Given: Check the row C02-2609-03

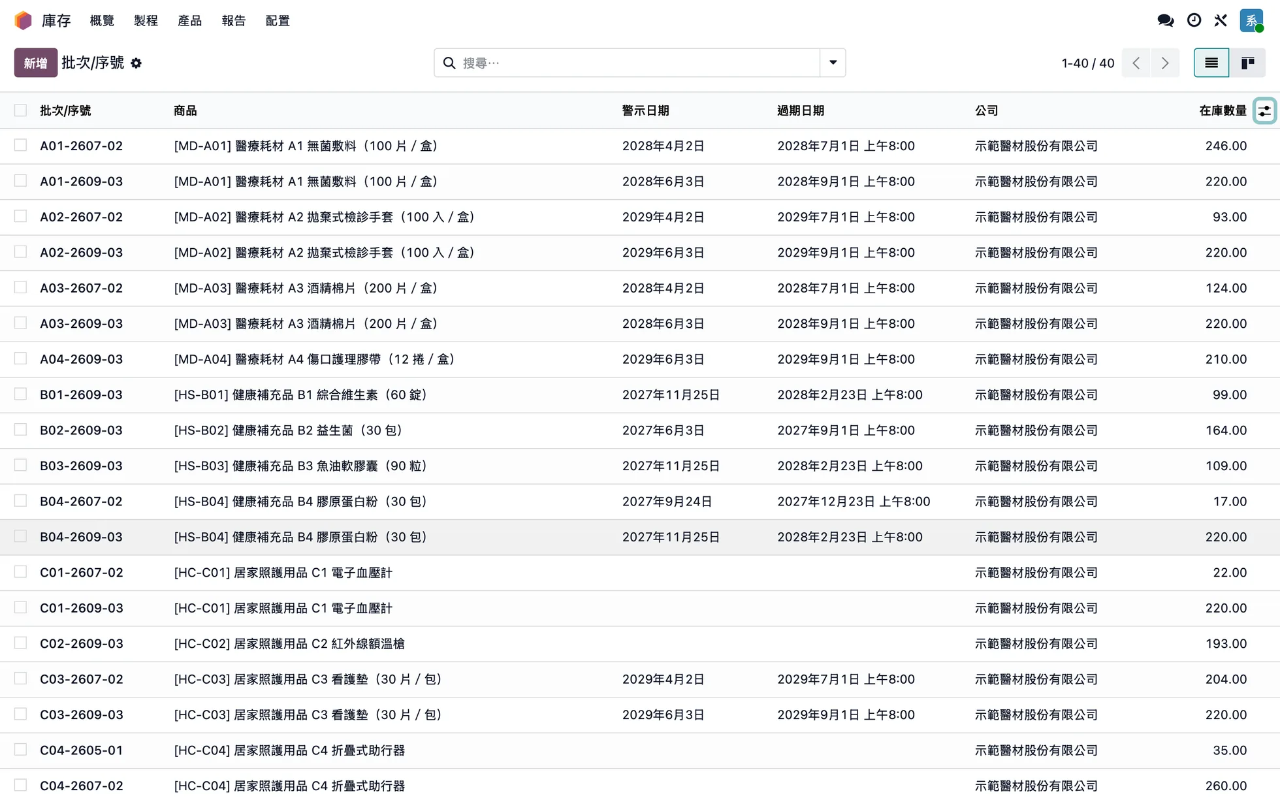Looking at the screenshot, I should tap(21, 643).
